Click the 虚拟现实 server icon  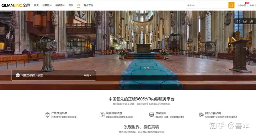(x=152, y=115)
